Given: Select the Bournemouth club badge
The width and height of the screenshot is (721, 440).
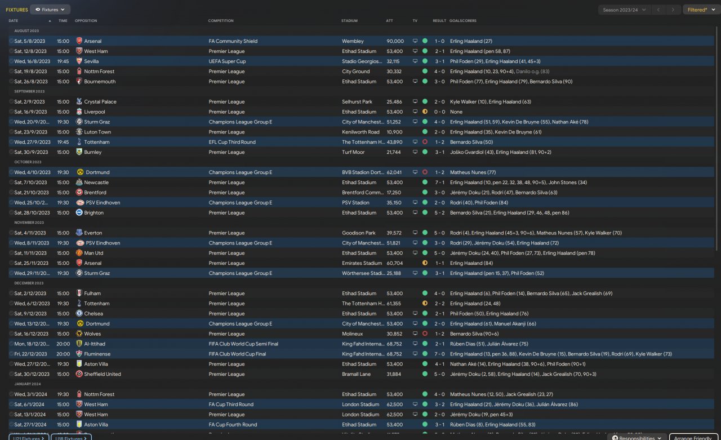Looking at the screenshot, I should 79,82.
